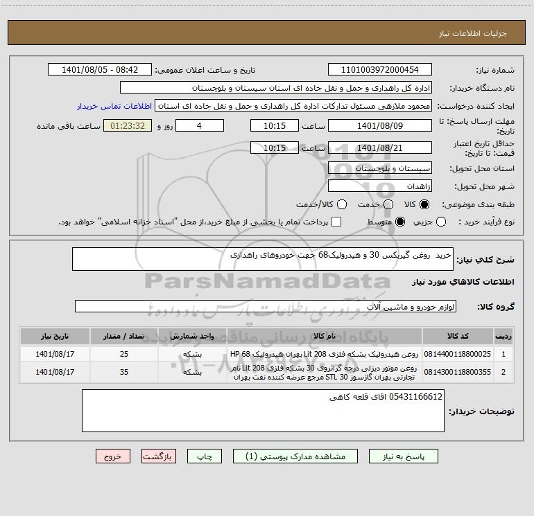Open مشاهده مدارک پیوستی (1) button
The image size is (534, 516).
pyautogui.click(x=295, y=456)
